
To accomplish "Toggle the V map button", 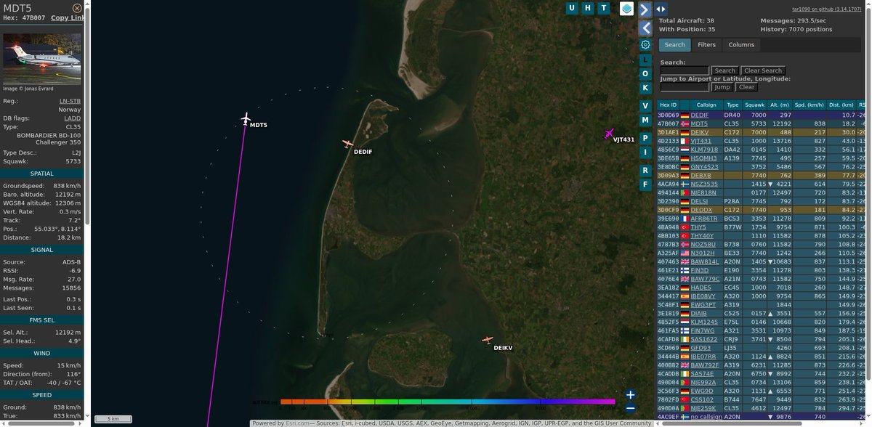I will 645,105.
